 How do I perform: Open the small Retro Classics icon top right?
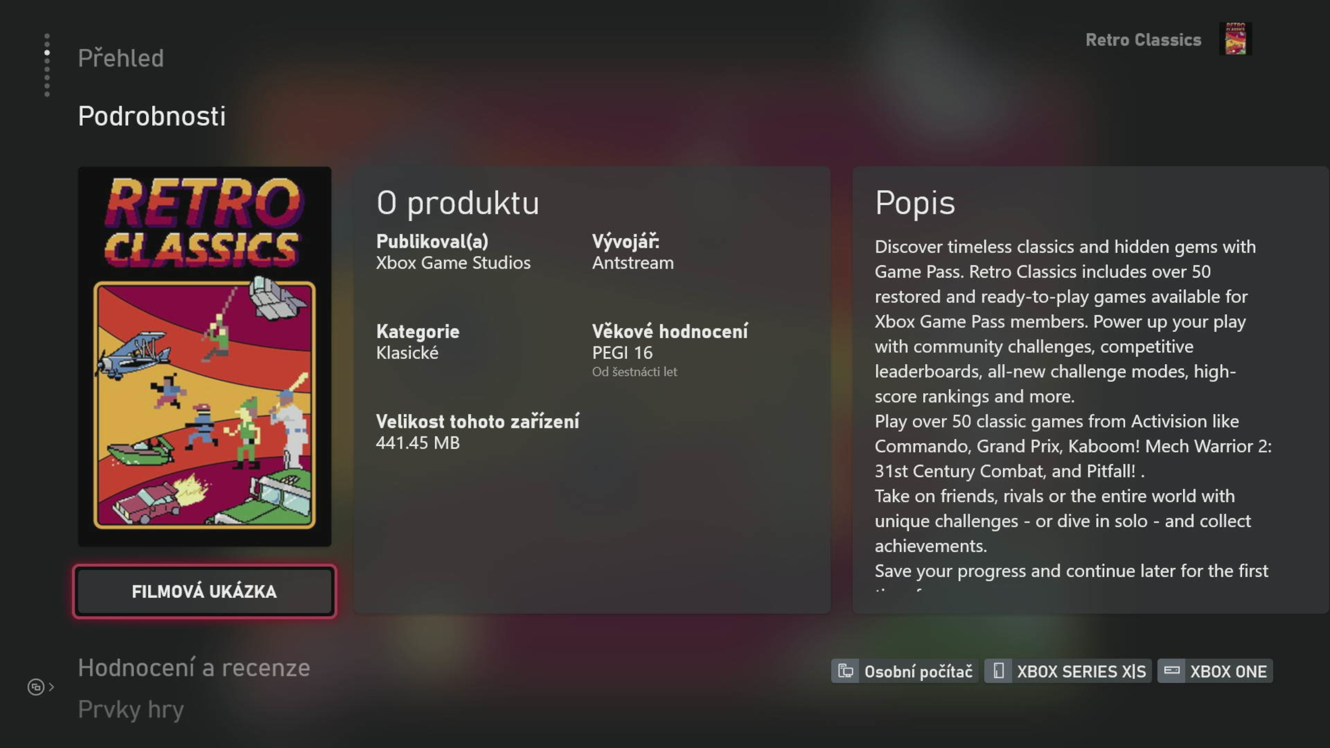1235,39
